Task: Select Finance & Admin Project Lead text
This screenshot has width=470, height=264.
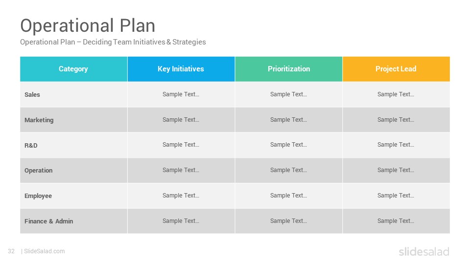Action: [396, 221]
